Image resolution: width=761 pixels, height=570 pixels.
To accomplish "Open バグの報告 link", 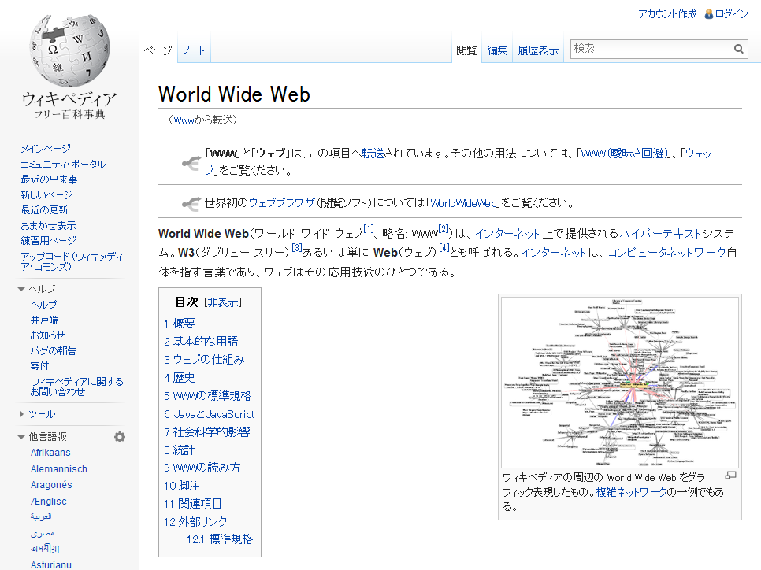I will point(54,350).
